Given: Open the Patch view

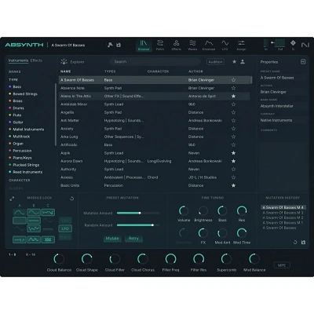Looking at the screenshot, I should point(160,45).
